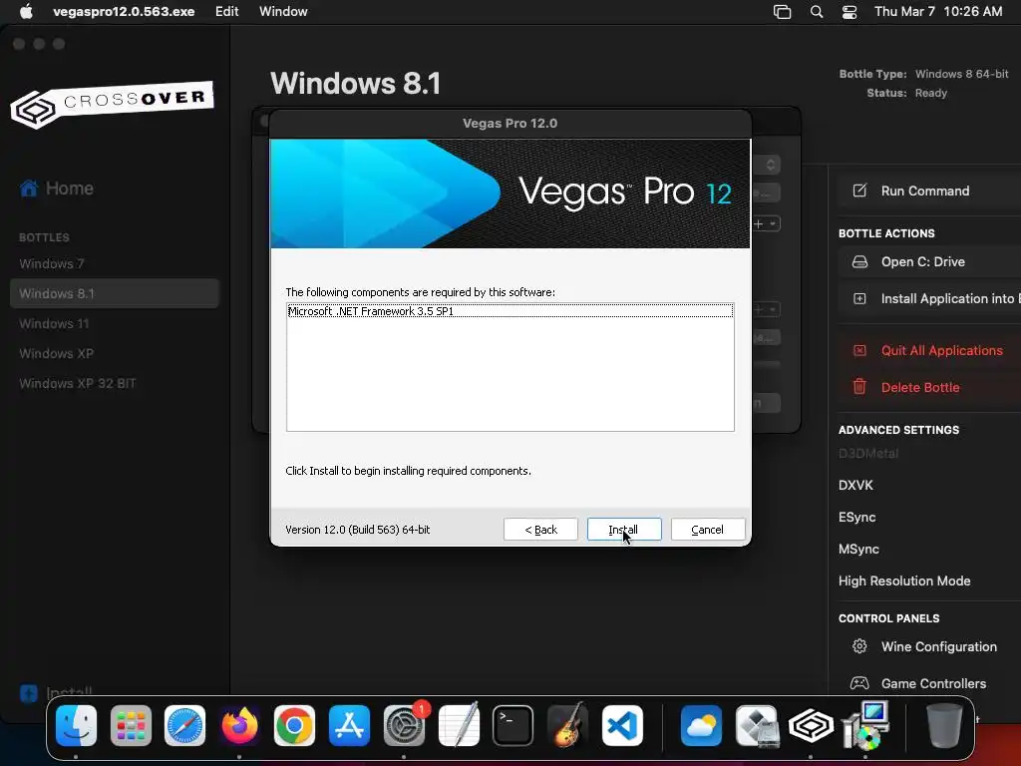Image resolution: width=1021 pixels, height=766 pixels.
Task: Click the Install item at sidebar bottom
Action: tap(57, 692)
